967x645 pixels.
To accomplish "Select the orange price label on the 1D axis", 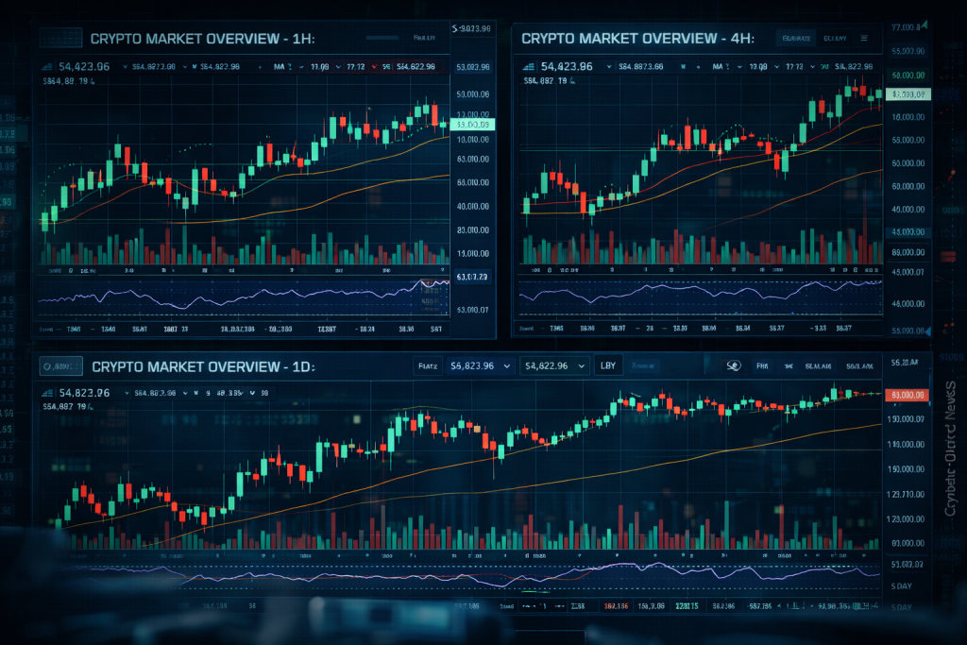I will (x=908, y=396).
